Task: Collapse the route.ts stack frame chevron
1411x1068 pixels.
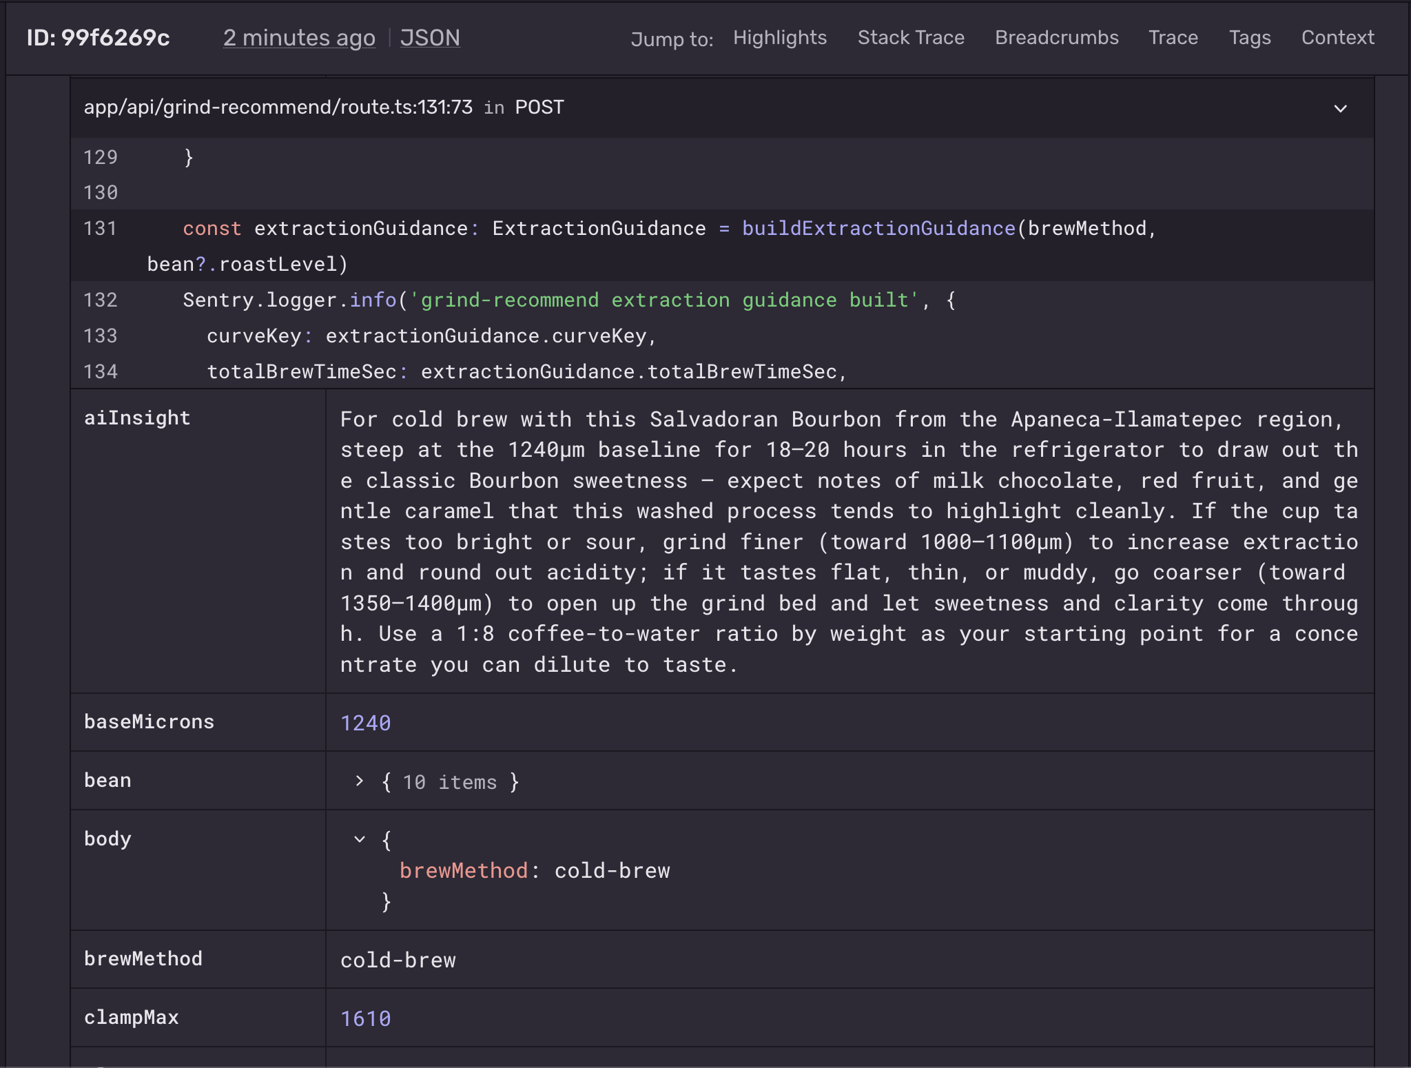Action: click(1340, 108)
